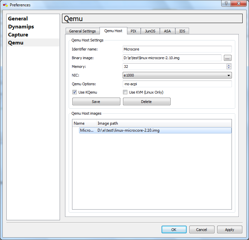The image size is (249, 240).
Task: Decrease the Memory value with down arrow
Action: [x=229, y=68]
